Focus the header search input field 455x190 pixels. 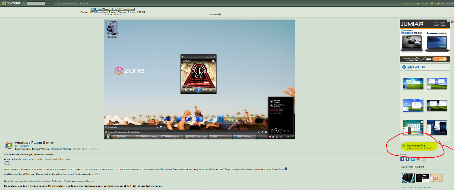36,3
